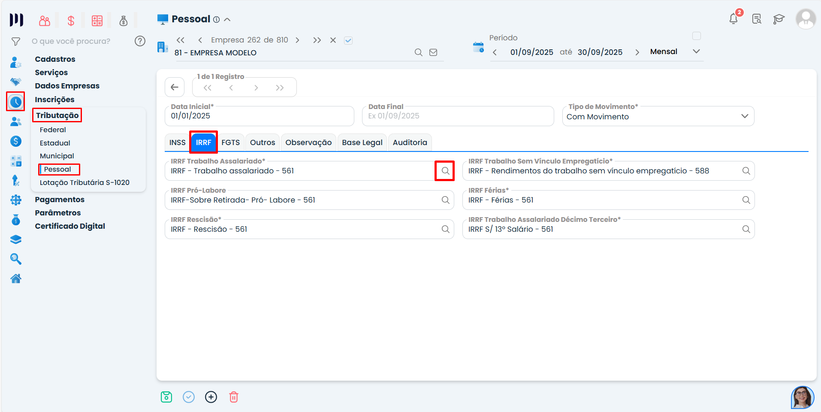Open Lotação Tributária S-1020 menu item
The width and height of the screenshot is (821, 412).
pyautogui.click(x=85, y=182)
